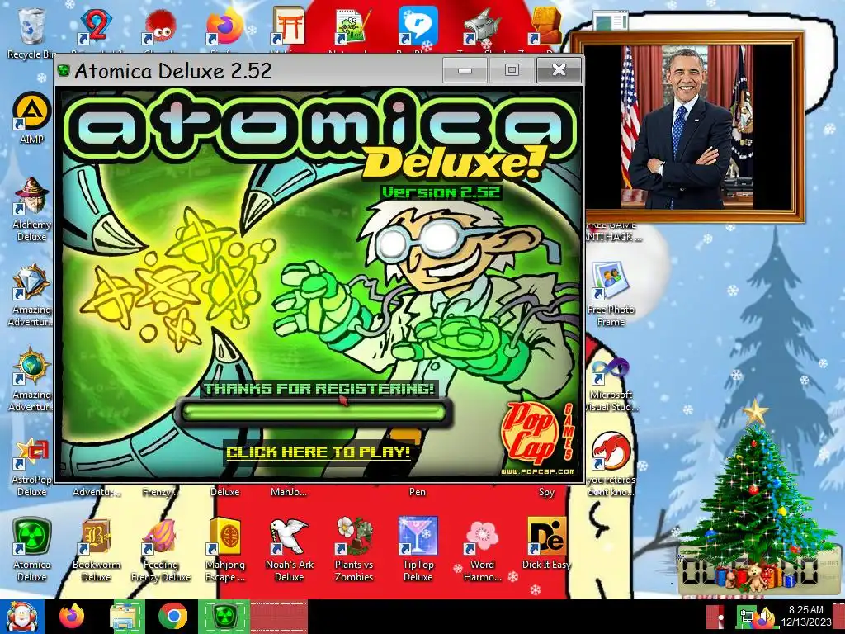
Task: Select the Amazing Adventures globe shortcut
Action: click(x=31, y=380)
